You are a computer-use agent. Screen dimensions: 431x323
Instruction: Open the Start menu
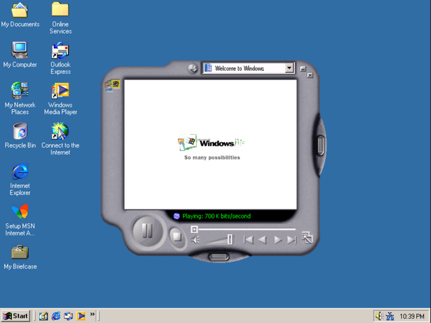pos(15,316)
